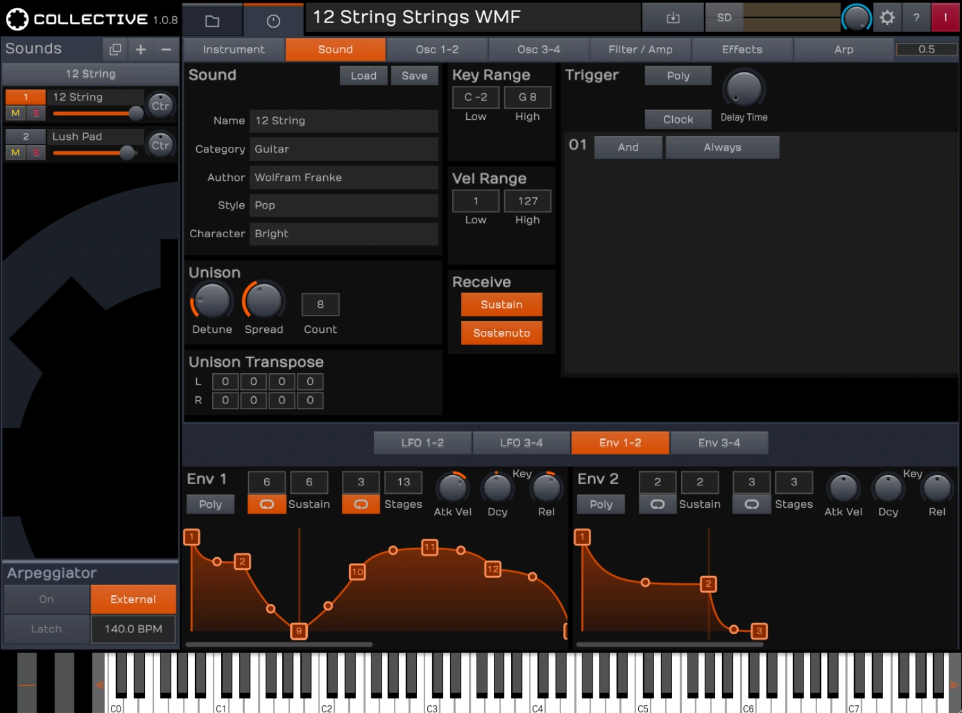Click the 140.0 BPM tempo field
The width and height of the screenshot is (962, 713).
click(x=133, y=629)
